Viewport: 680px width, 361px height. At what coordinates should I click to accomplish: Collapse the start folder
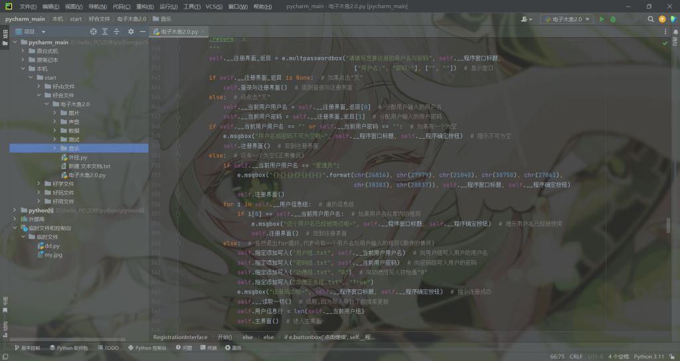point(31,78)
